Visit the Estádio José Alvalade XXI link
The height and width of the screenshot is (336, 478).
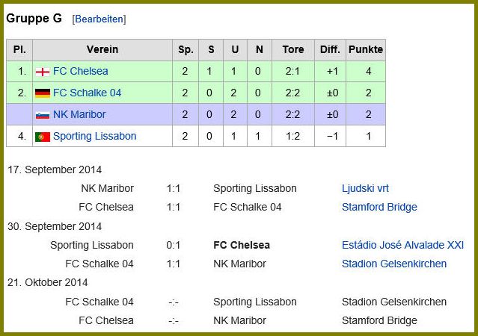[402, 245]
